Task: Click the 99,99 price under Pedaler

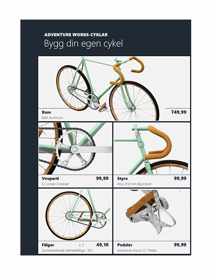Action: click(180, 245)
